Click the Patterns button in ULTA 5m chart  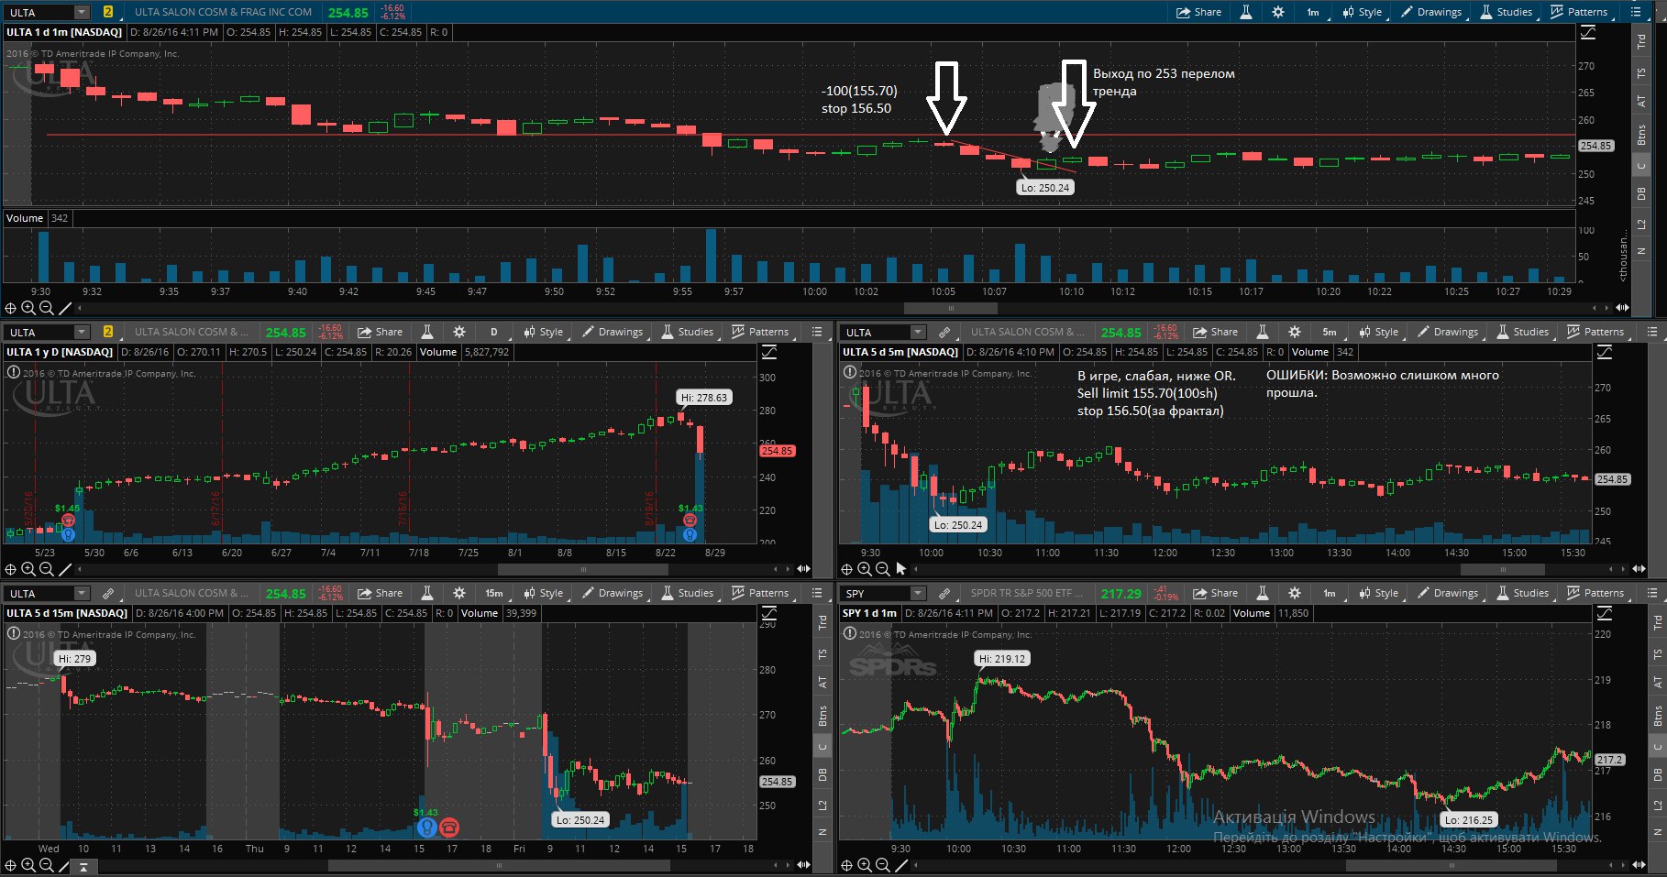(1595, 332)
